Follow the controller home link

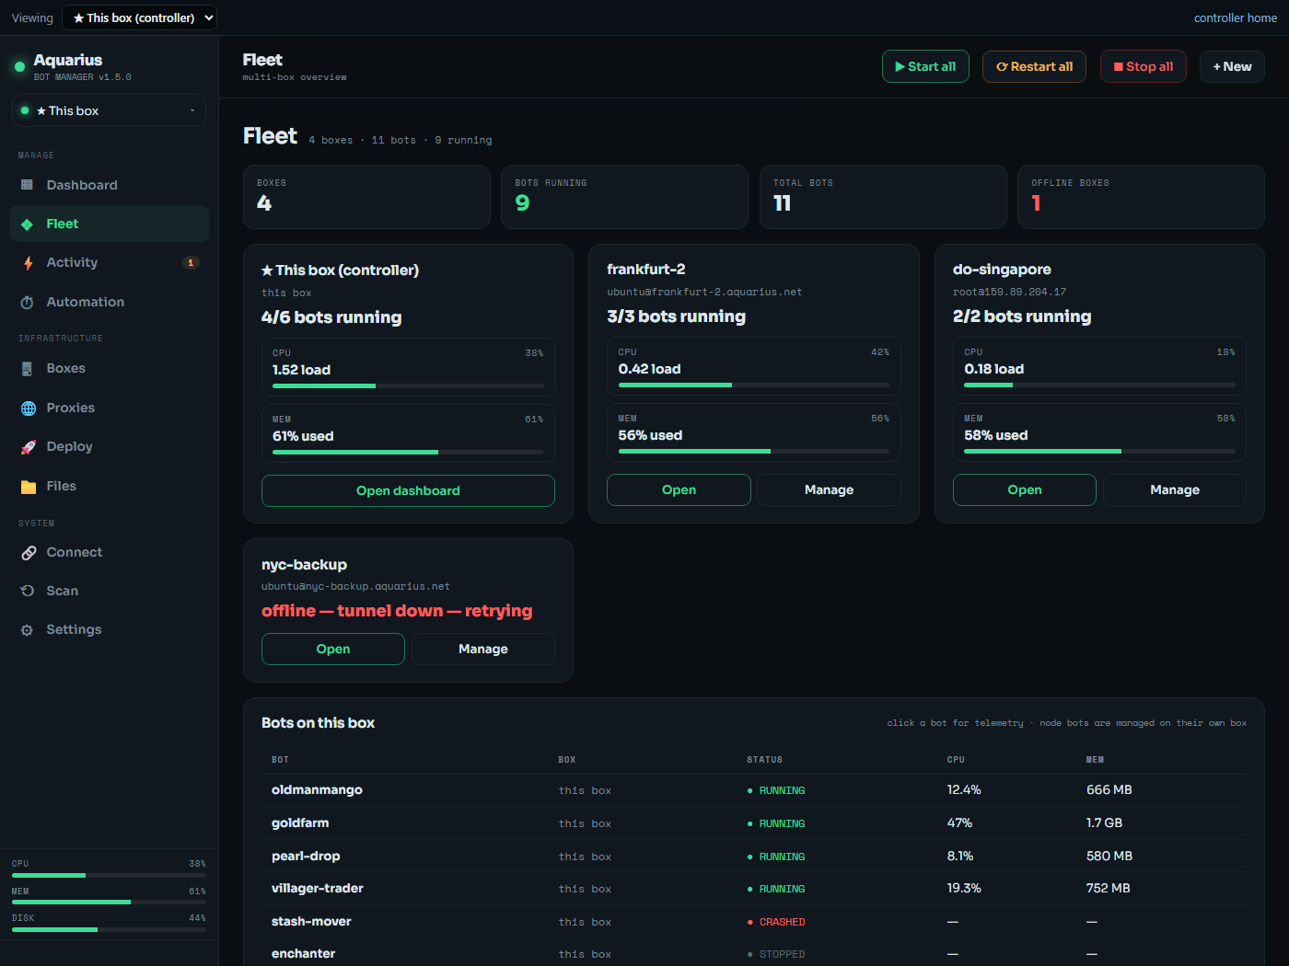pyautogui.click(x=1235, y=17)
